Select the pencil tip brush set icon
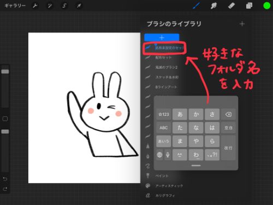273x205 pixels. tap(148, 146)
